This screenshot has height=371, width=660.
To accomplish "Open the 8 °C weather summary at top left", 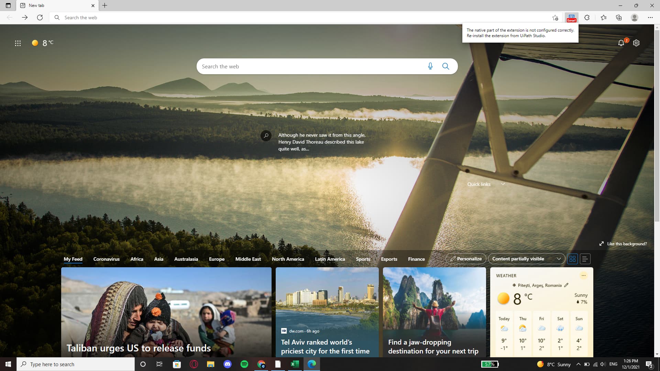I will click(x=43, y=43).
